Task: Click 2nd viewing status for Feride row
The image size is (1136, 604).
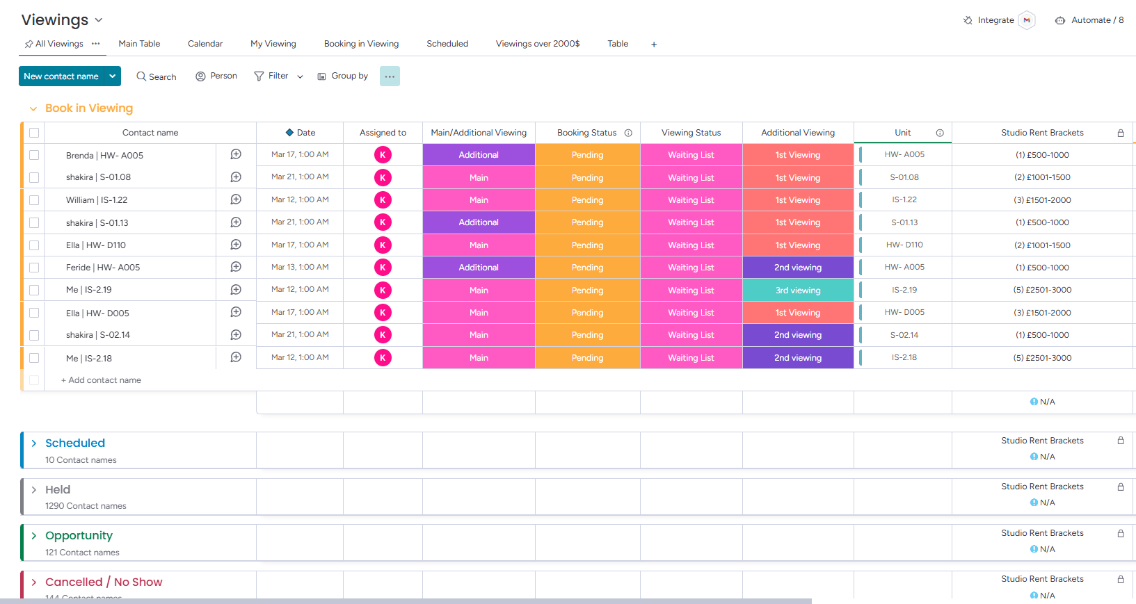Action: [798, 268]
